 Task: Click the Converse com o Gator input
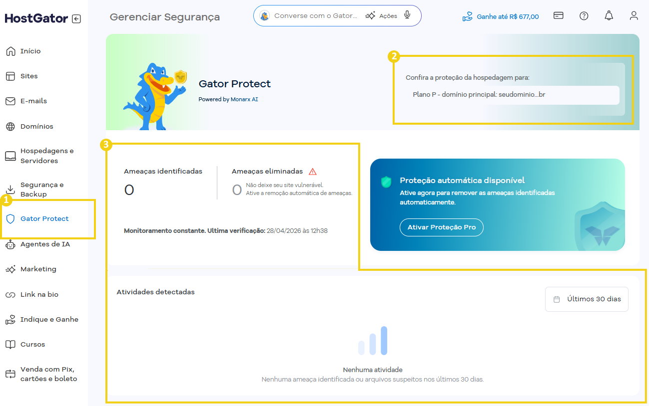pyautogui.click(x=316, y=16)
